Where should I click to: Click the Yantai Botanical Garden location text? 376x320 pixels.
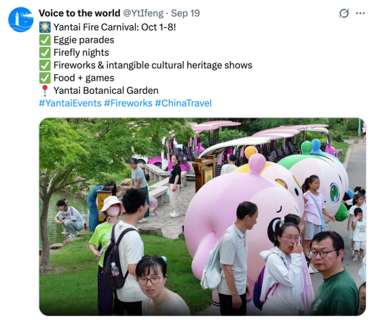[x=106, y=91]
